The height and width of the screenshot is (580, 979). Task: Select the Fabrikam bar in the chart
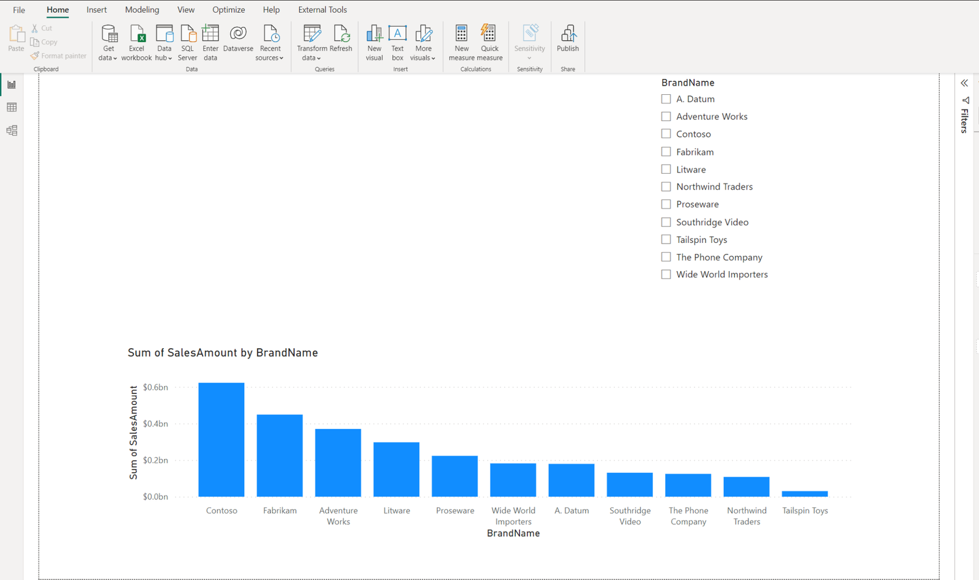coord(280,456)
